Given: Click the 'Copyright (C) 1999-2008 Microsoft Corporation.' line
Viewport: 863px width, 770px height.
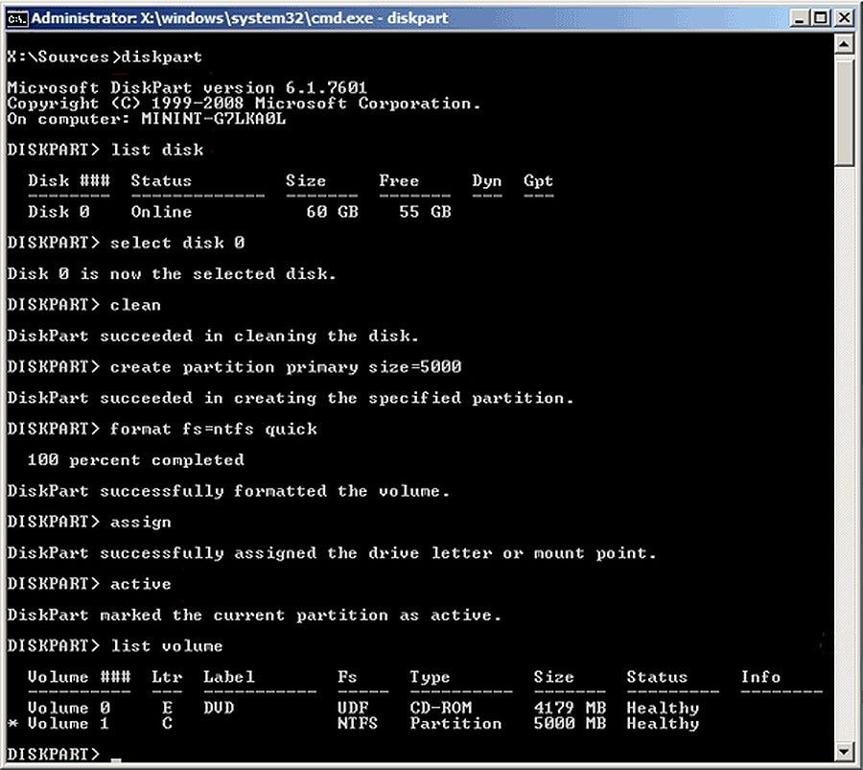Looking at the screenshot, I should point(244,103).
